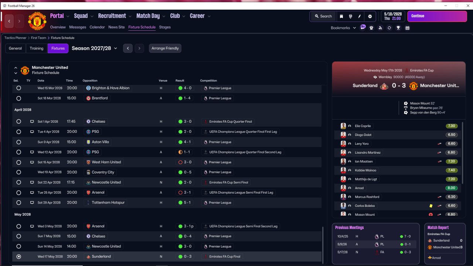
Task: Go forward with the right arrow button
Action: (x=19, y=21)
